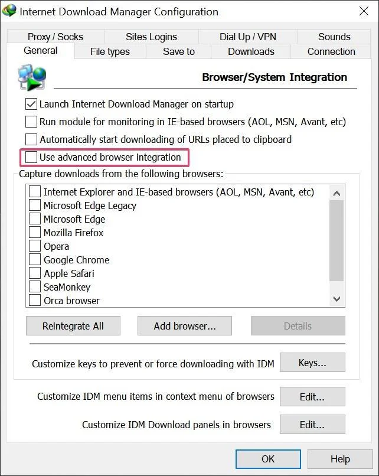Switch to the Sounds tab
379x476 pixels.
click(334, 37)
